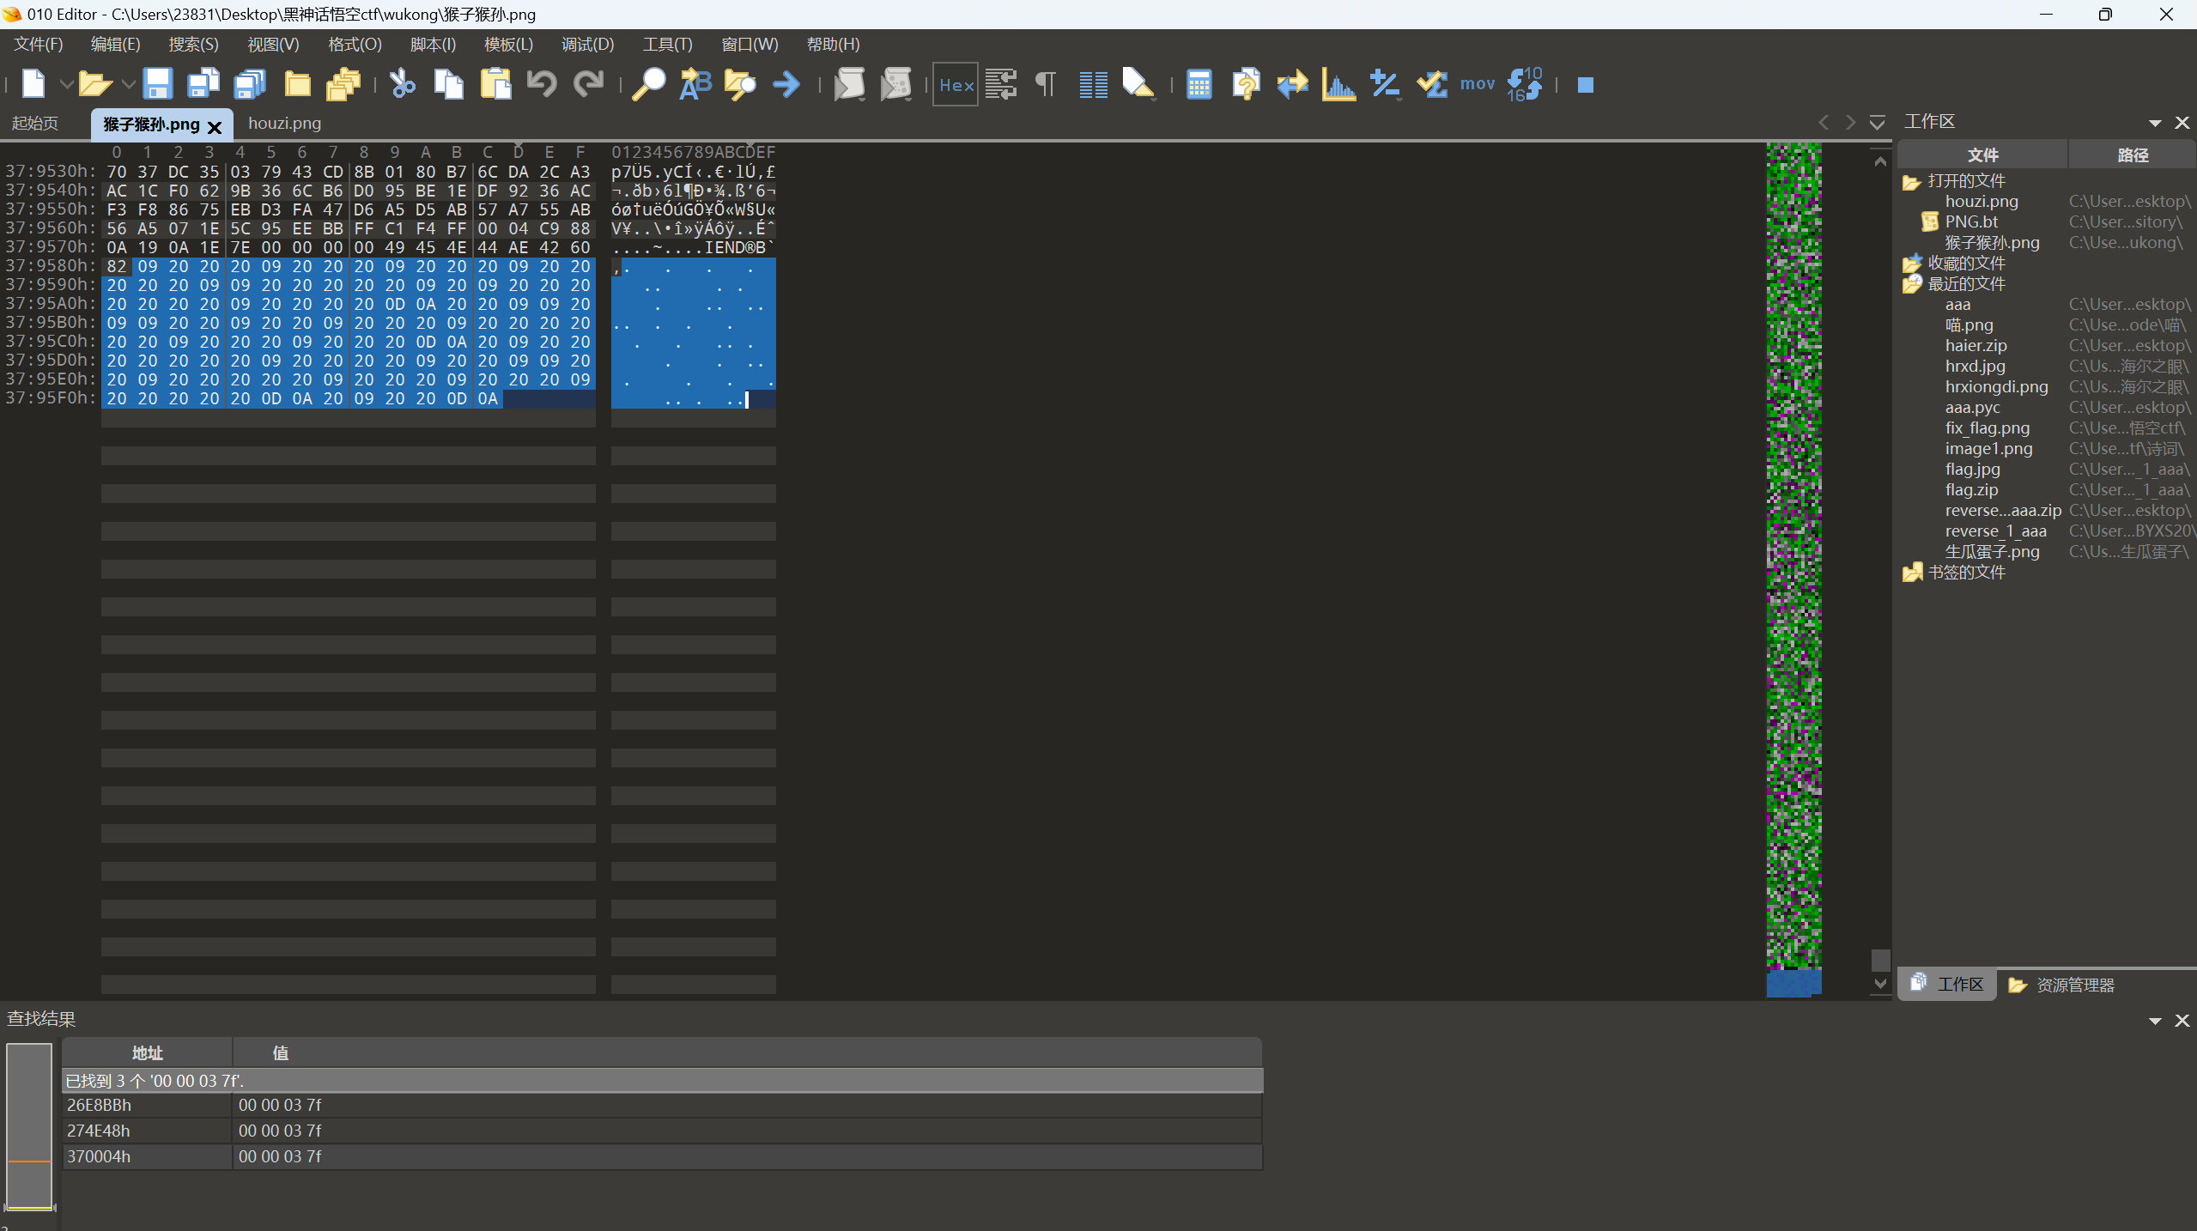Open dropdown arrow beside Open file
The image size is (2197, 1231).
tap(128, 84)
